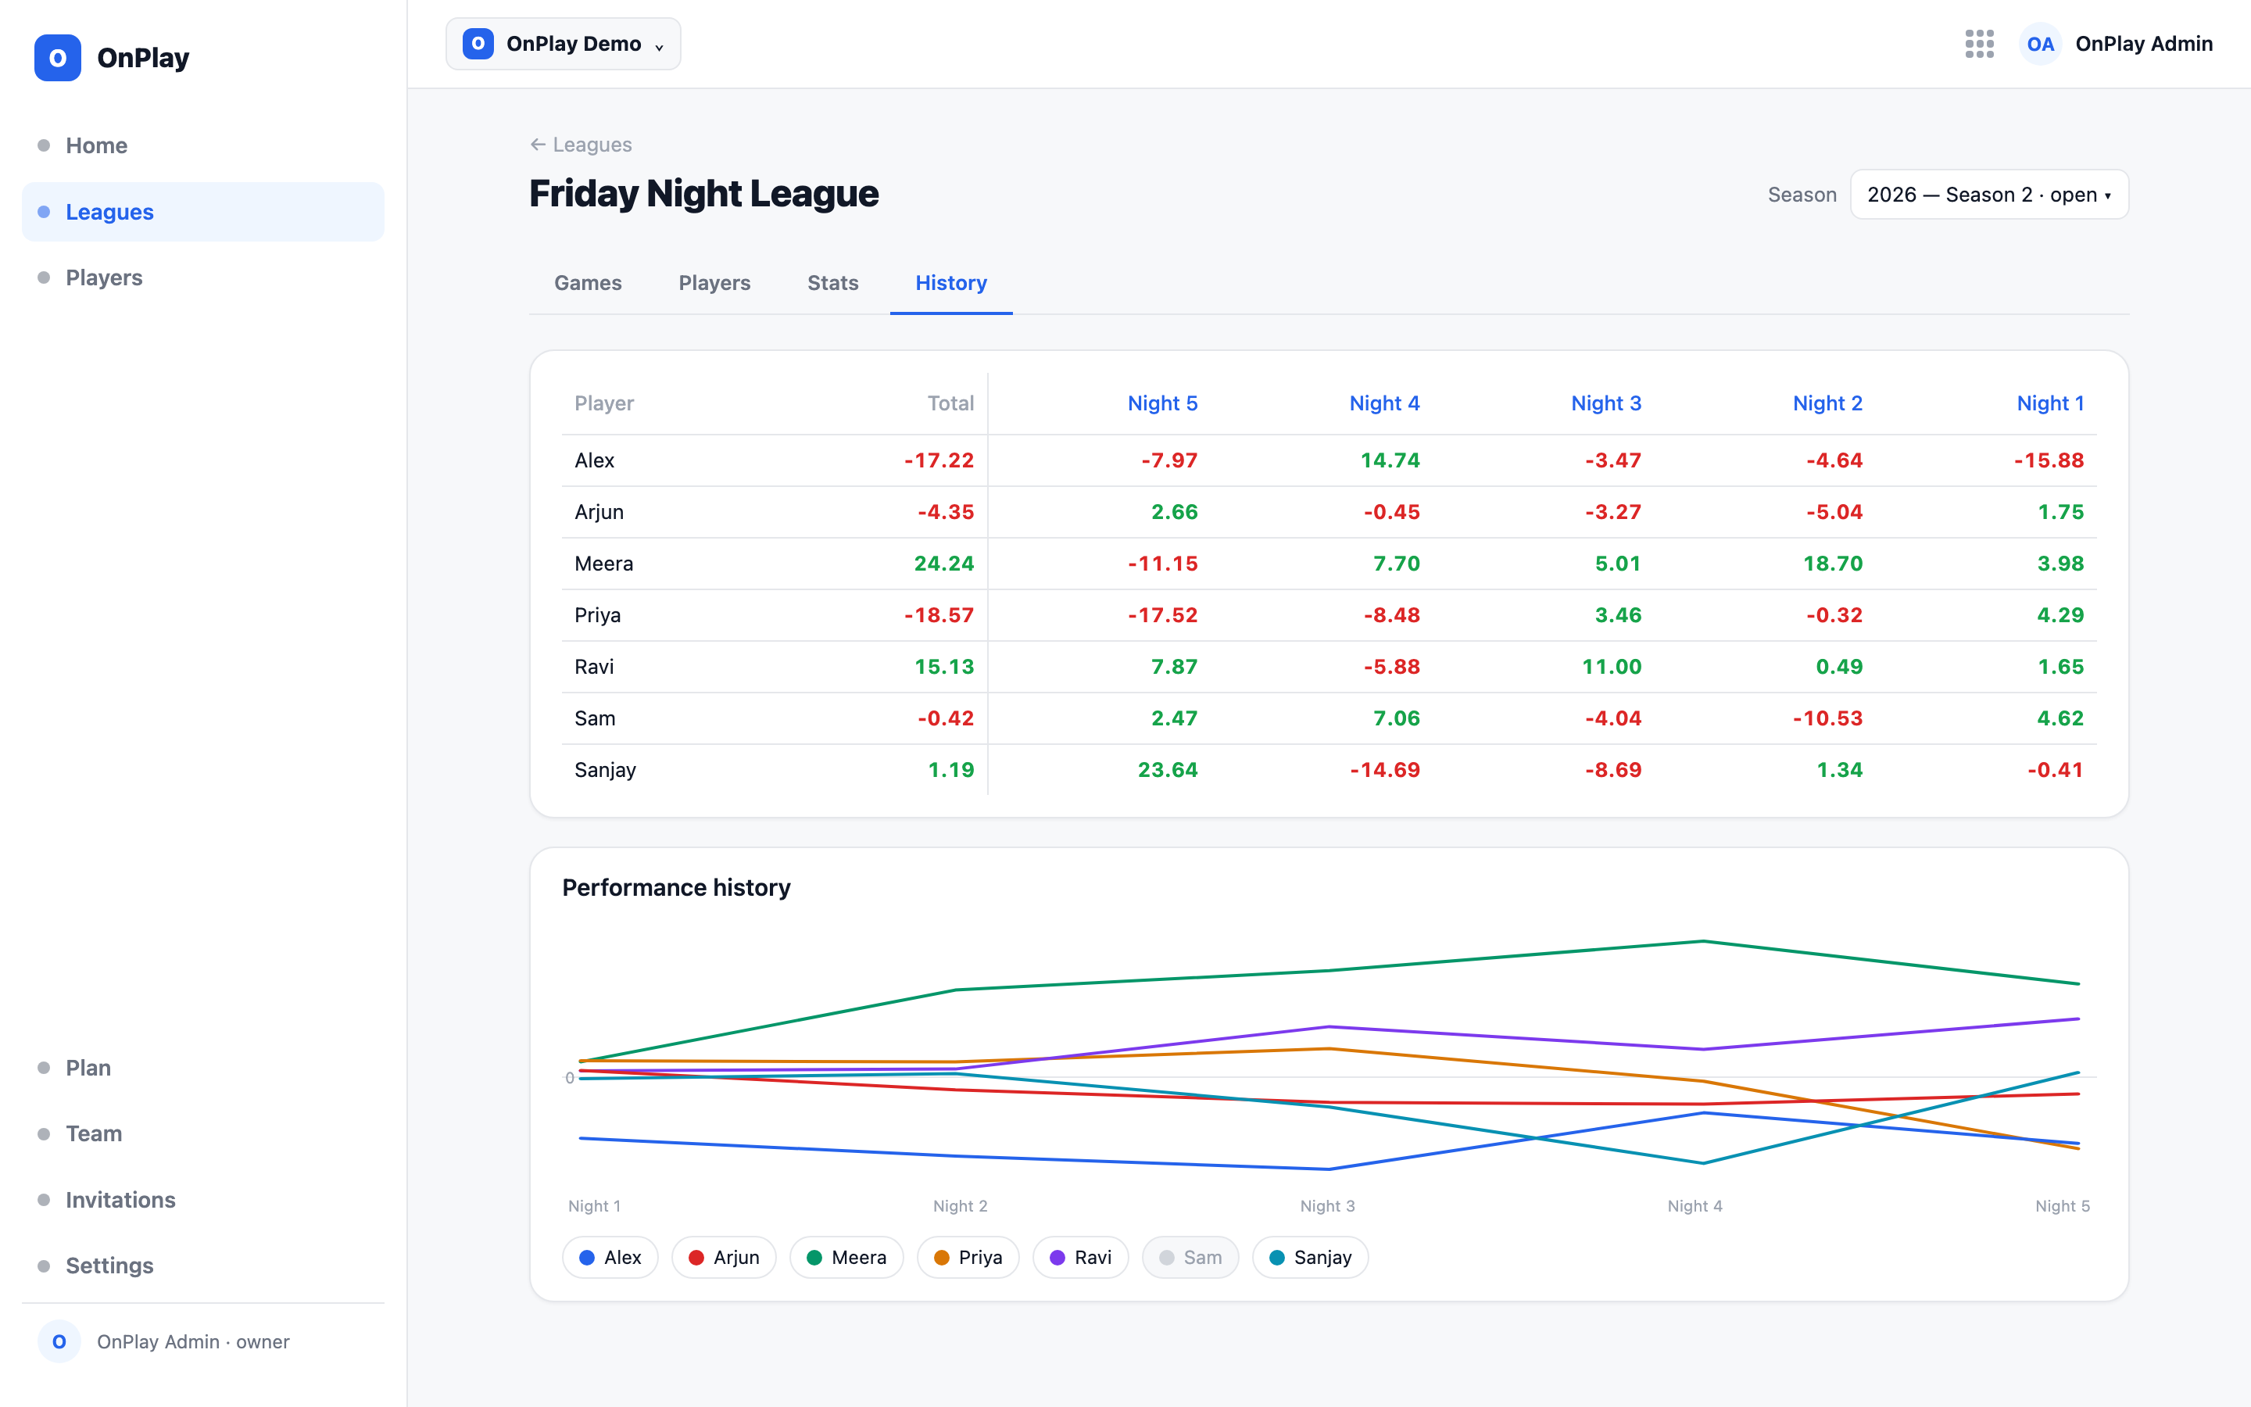Click Sanjay's Night 5 value 23.64
This screenshot has height=1407, width=2251.
point(1168,770)
